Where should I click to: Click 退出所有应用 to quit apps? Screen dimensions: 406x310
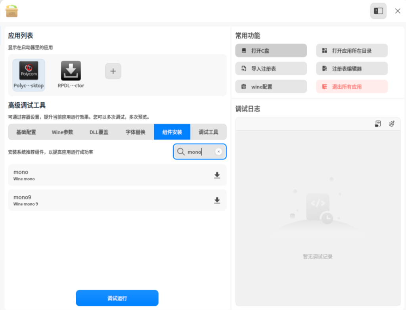[x=352, y=86]
